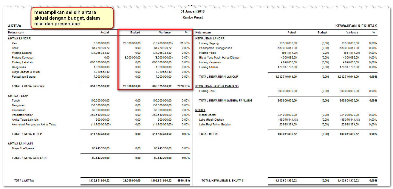The height and width of the screenshot is (189, 393).
Task: Select the Total Kewajiban Lancar actual 1.032.740.041,00
Action: pyautogui.click(x=286, y=77)
